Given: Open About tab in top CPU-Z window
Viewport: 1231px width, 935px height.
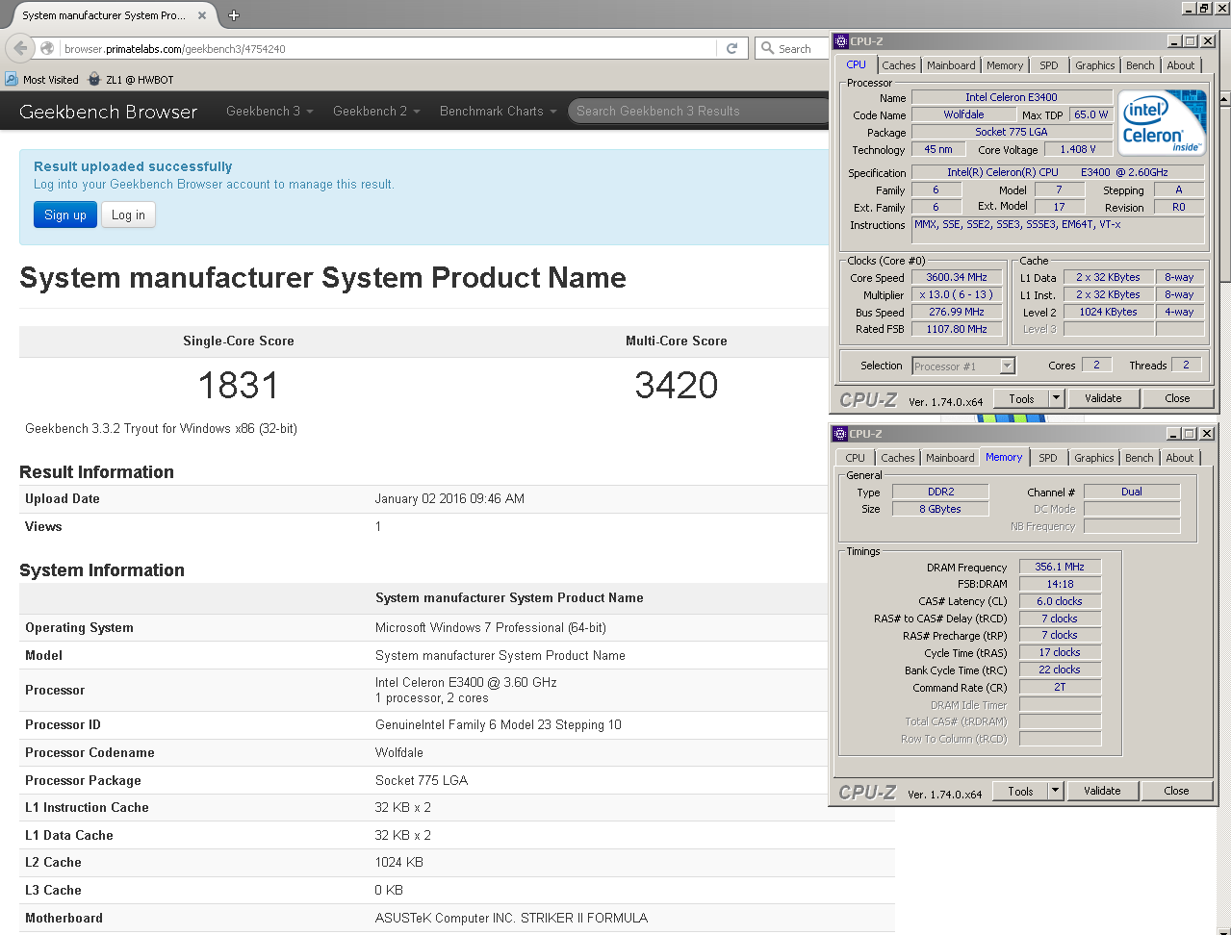Looking at the screenshot, I should coord(1181,65).
